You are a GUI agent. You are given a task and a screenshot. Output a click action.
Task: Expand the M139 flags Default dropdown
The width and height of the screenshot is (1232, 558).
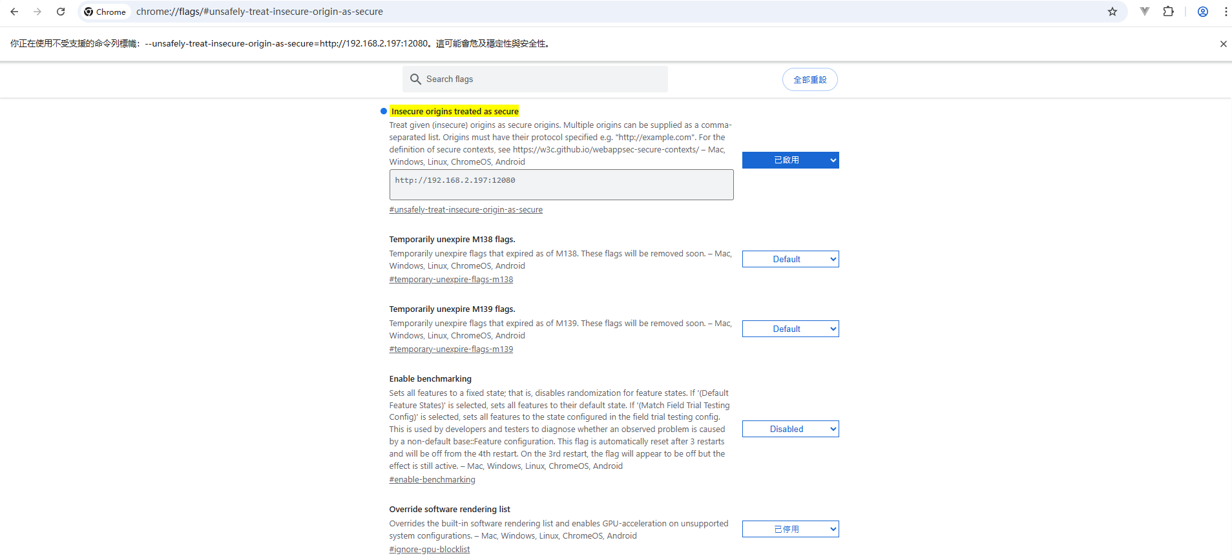[790, 329]
